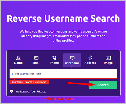Switch to the Phone search tab
The width and height of the screenshot is (126, 104).
point(54,60)
